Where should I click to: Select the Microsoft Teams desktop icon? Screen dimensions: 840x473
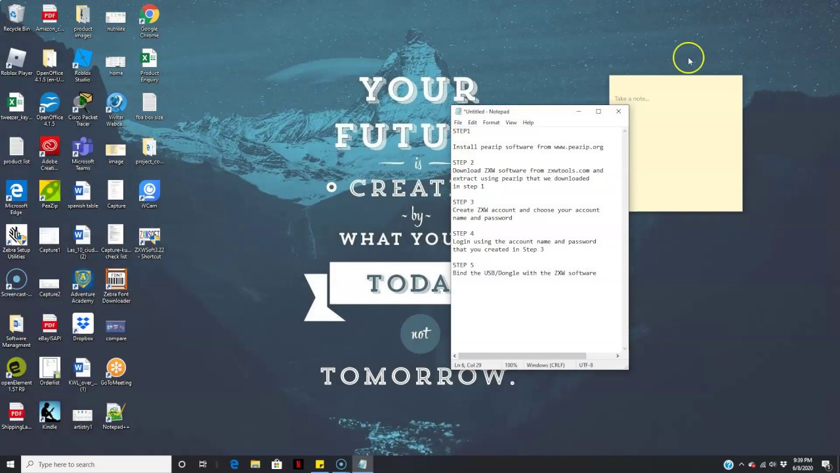click(83, 153)
